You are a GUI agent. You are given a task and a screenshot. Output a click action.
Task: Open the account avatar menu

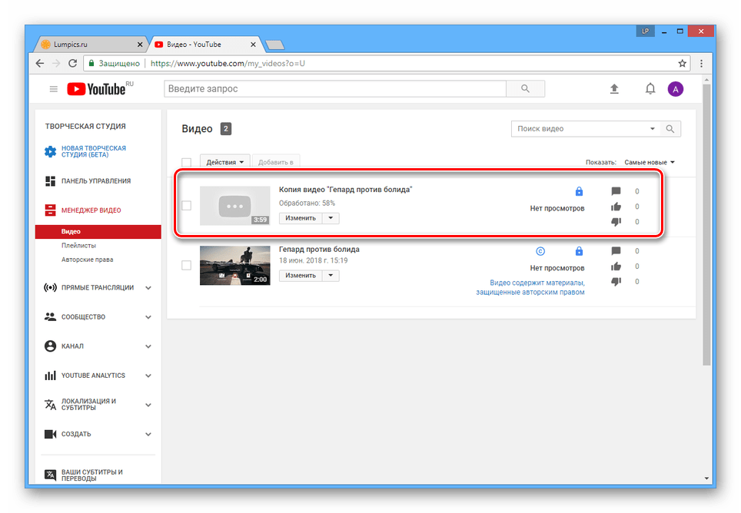pos(675,89)
